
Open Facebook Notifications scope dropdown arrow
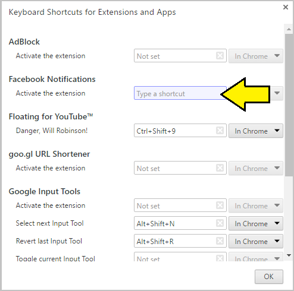277,93
